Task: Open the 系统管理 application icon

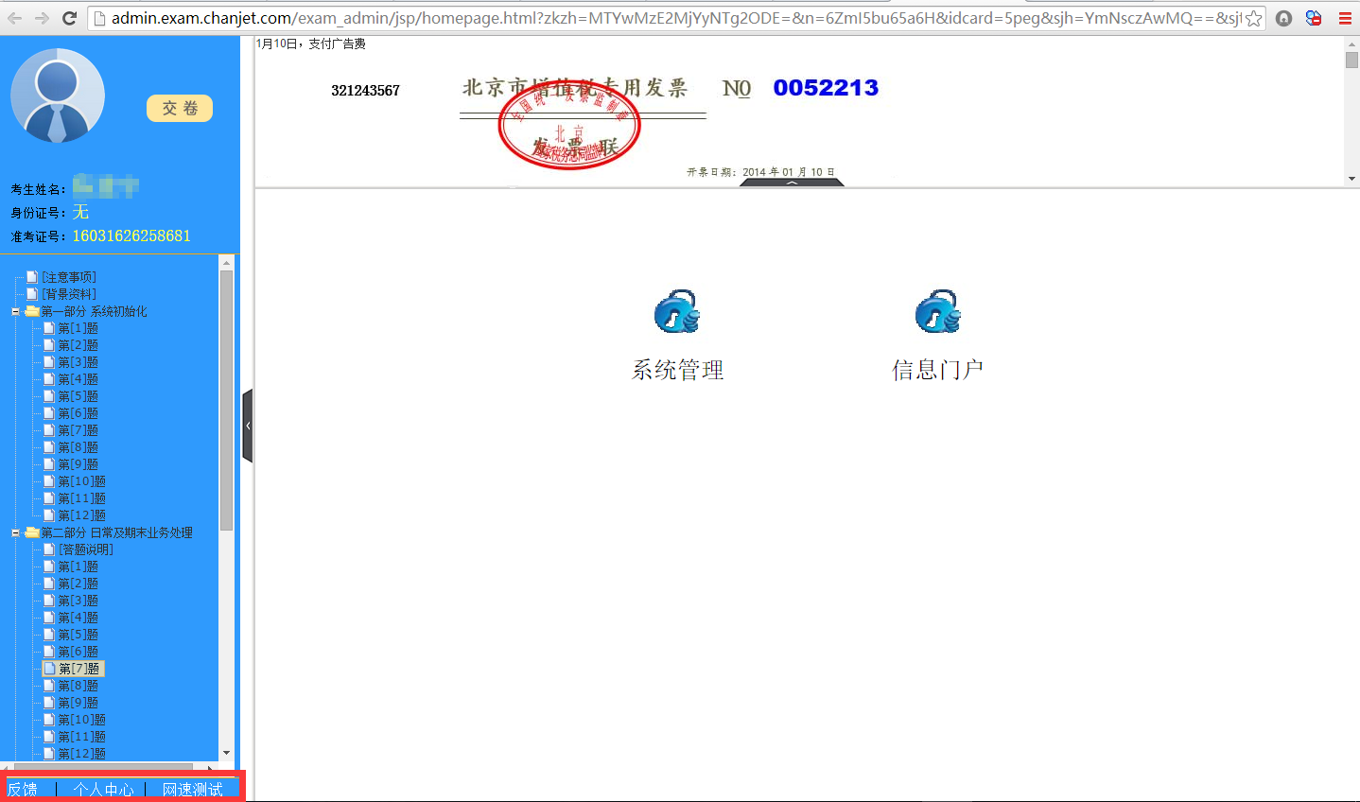Action: pyautogui.click(x=676, y=312)
